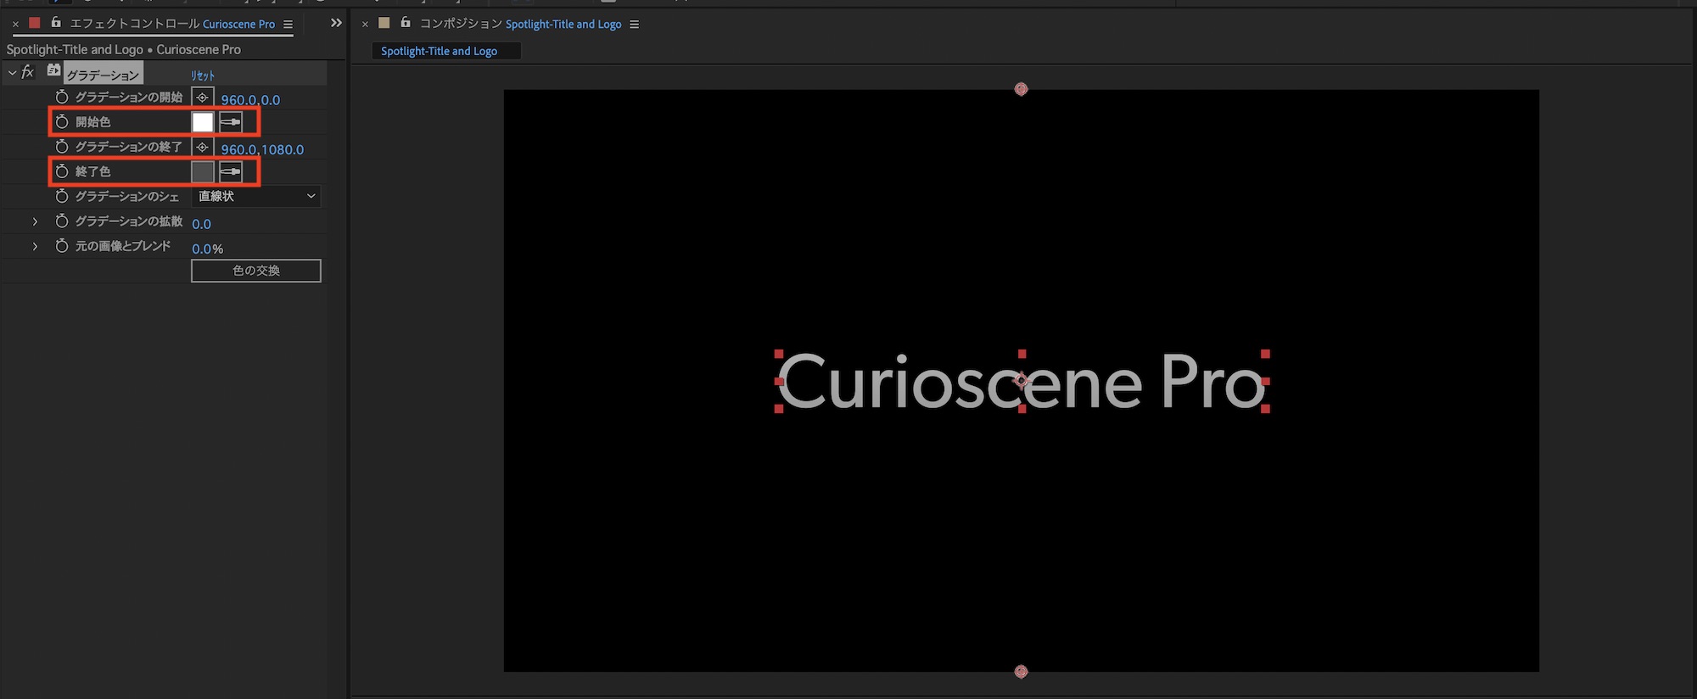Open the エフェクトコントロール panel menu
Screen dimensions: 1697x699
tap(288, 25)
